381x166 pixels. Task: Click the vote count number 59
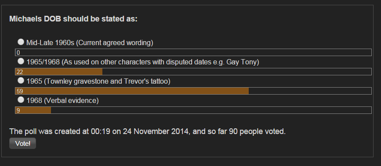pyautogui.click(x=20, y=92)
